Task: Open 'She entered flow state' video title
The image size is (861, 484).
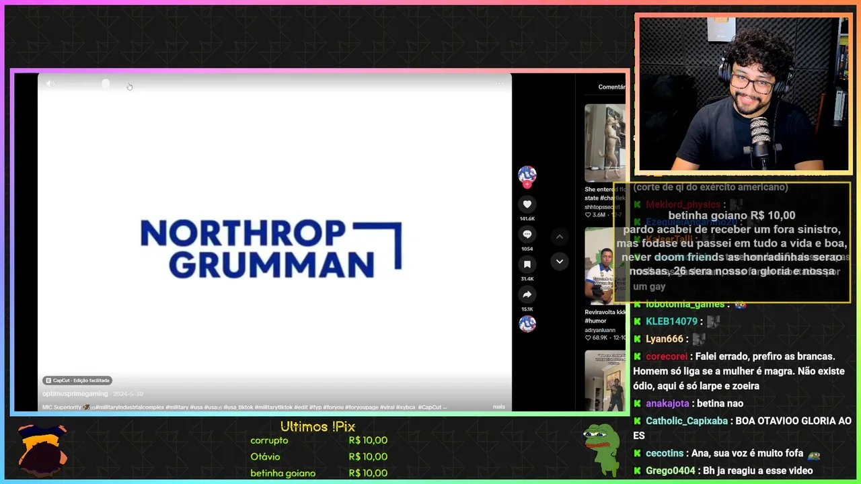Action: 605,194
